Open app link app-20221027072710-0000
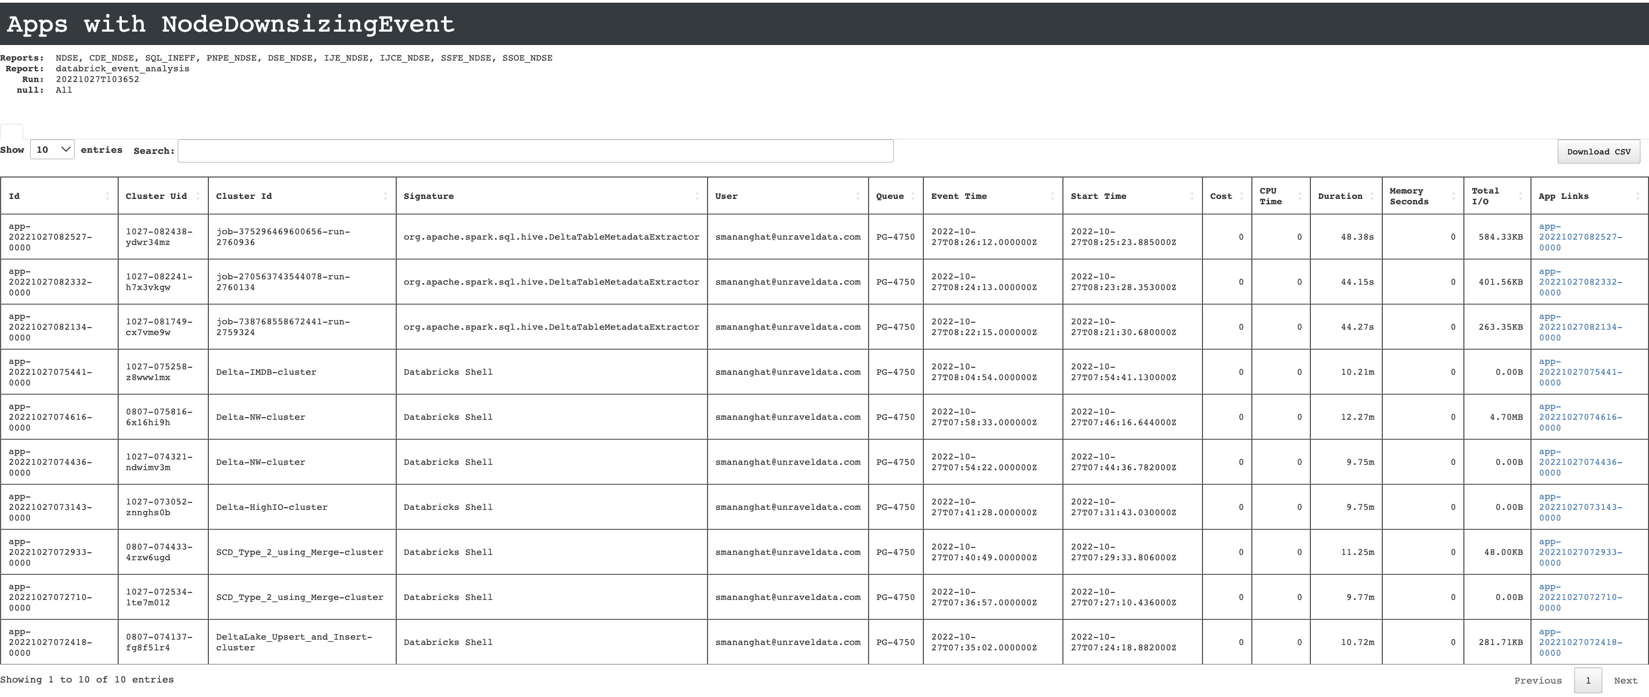 pyautogui.click(x=1580, y=597)
